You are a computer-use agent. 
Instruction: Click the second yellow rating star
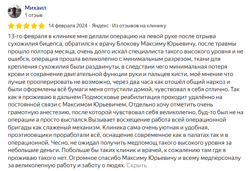[19, 26]
